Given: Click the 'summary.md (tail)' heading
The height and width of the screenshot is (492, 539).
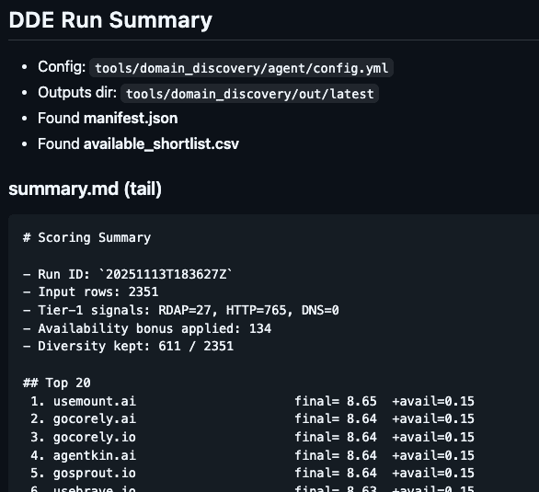Looking at the screenshot, I should [x=85, y=189].
